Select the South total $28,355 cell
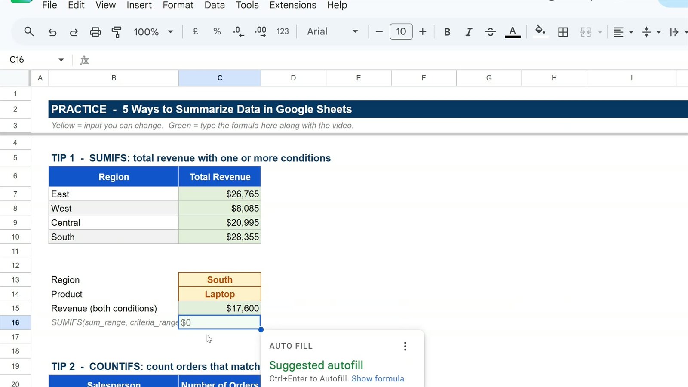This screenshot has width=688, height=387. click(220, 236)
